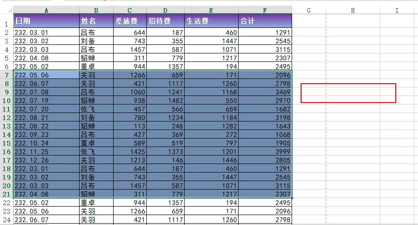This screenshot has height=225, width=418.
Task: Select column A via its header
Action: click(x=46, y=10)
